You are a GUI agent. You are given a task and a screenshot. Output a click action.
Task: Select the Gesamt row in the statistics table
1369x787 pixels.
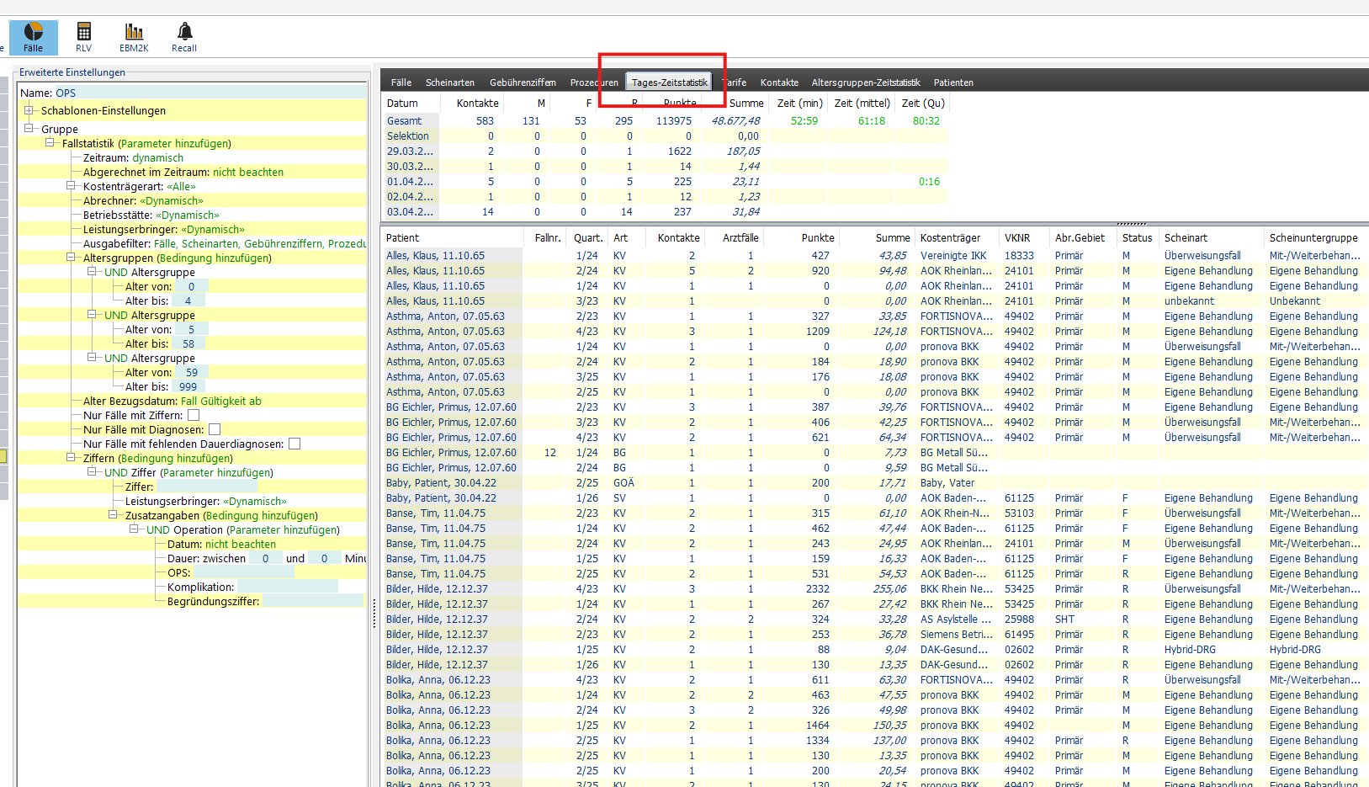pos(405,121)
